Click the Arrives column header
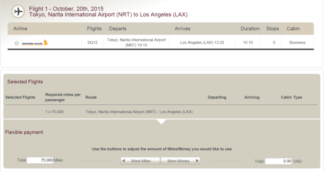 183,28
